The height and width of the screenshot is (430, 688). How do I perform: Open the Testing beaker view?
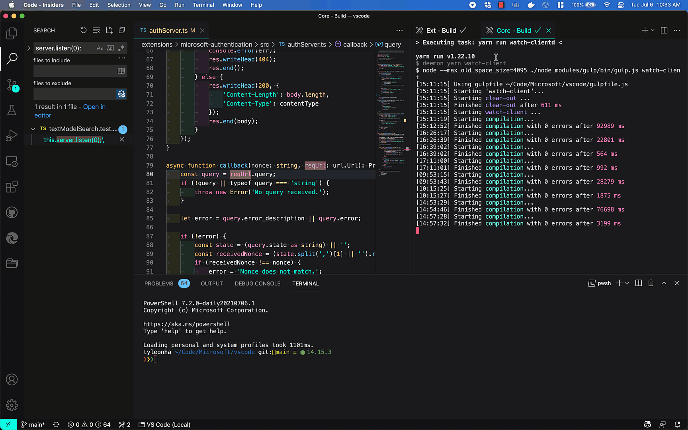[12, 110]
